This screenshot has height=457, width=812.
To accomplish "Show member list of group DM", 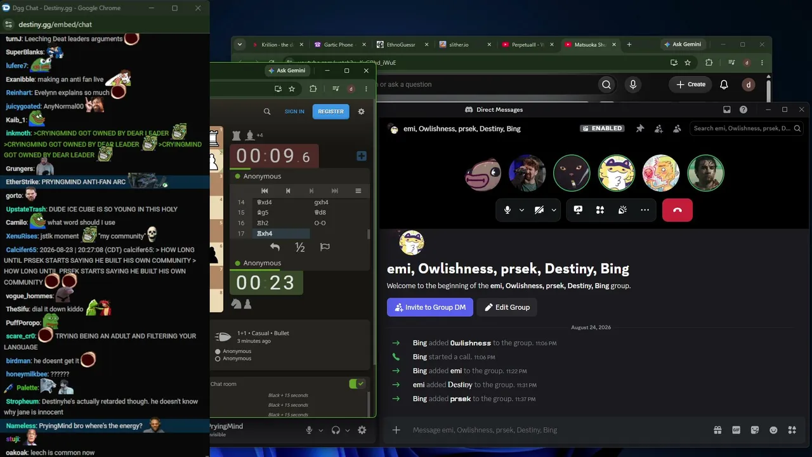I will (x=677, y=128).
